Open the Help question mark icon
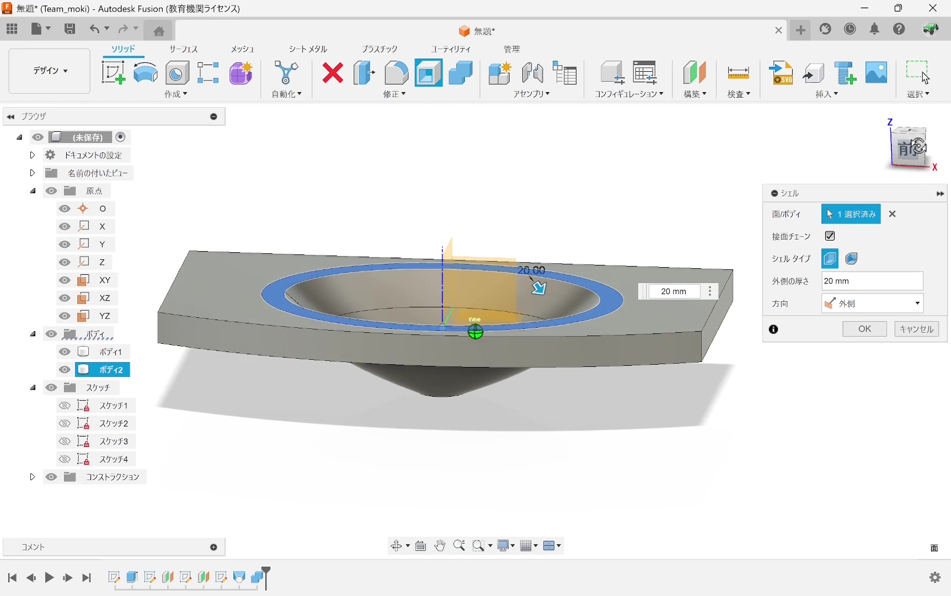This screenshot has height=596, width=951. pos(900,29)
